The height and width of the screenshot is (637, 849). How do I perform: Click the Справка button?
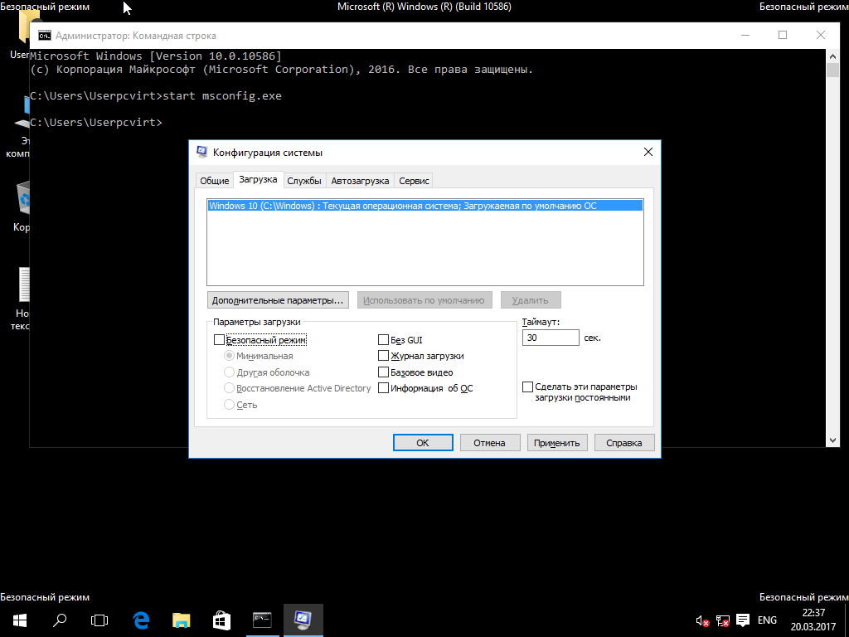pos(623,443)
